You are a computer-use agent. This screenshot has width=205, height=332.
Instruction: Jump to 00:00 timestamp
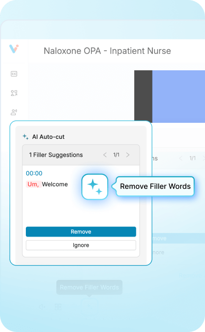point(34,173)
